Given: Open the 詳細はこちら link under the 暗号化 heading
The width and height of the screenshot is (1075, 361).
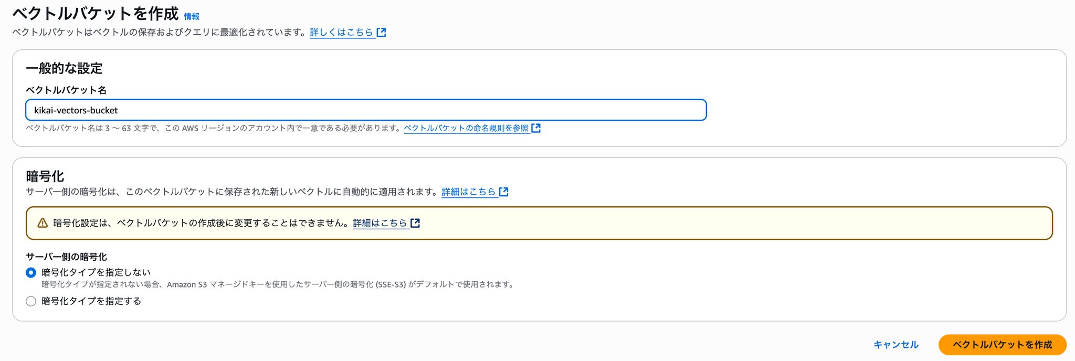Looking at the screenshot, I should click(469, 192).
